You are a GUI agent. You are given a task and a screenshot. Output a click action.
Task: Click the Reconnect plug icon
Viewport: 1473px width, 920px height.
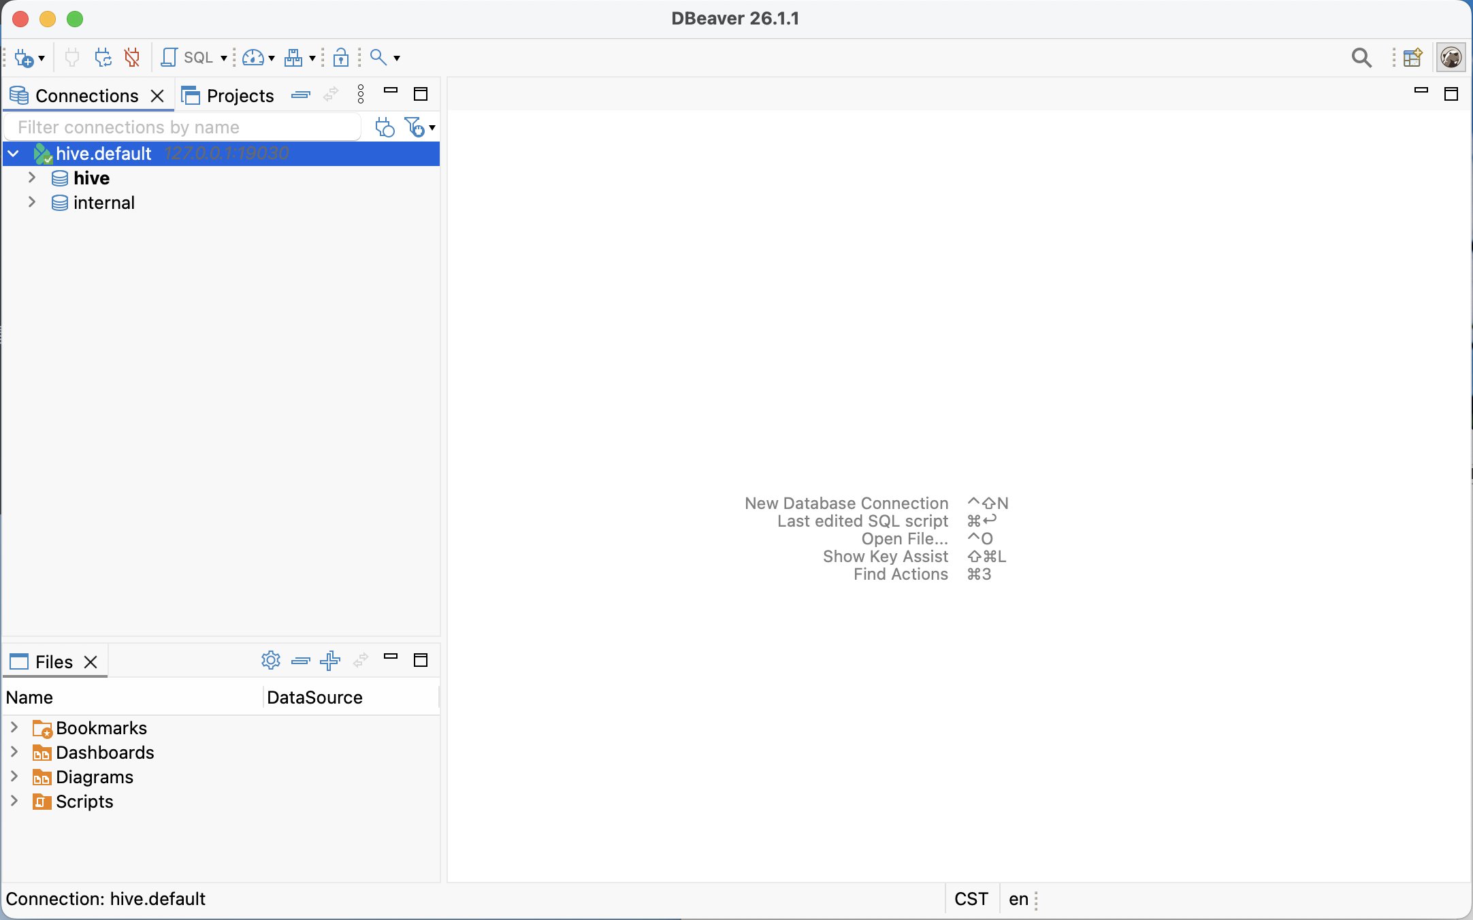103,58
